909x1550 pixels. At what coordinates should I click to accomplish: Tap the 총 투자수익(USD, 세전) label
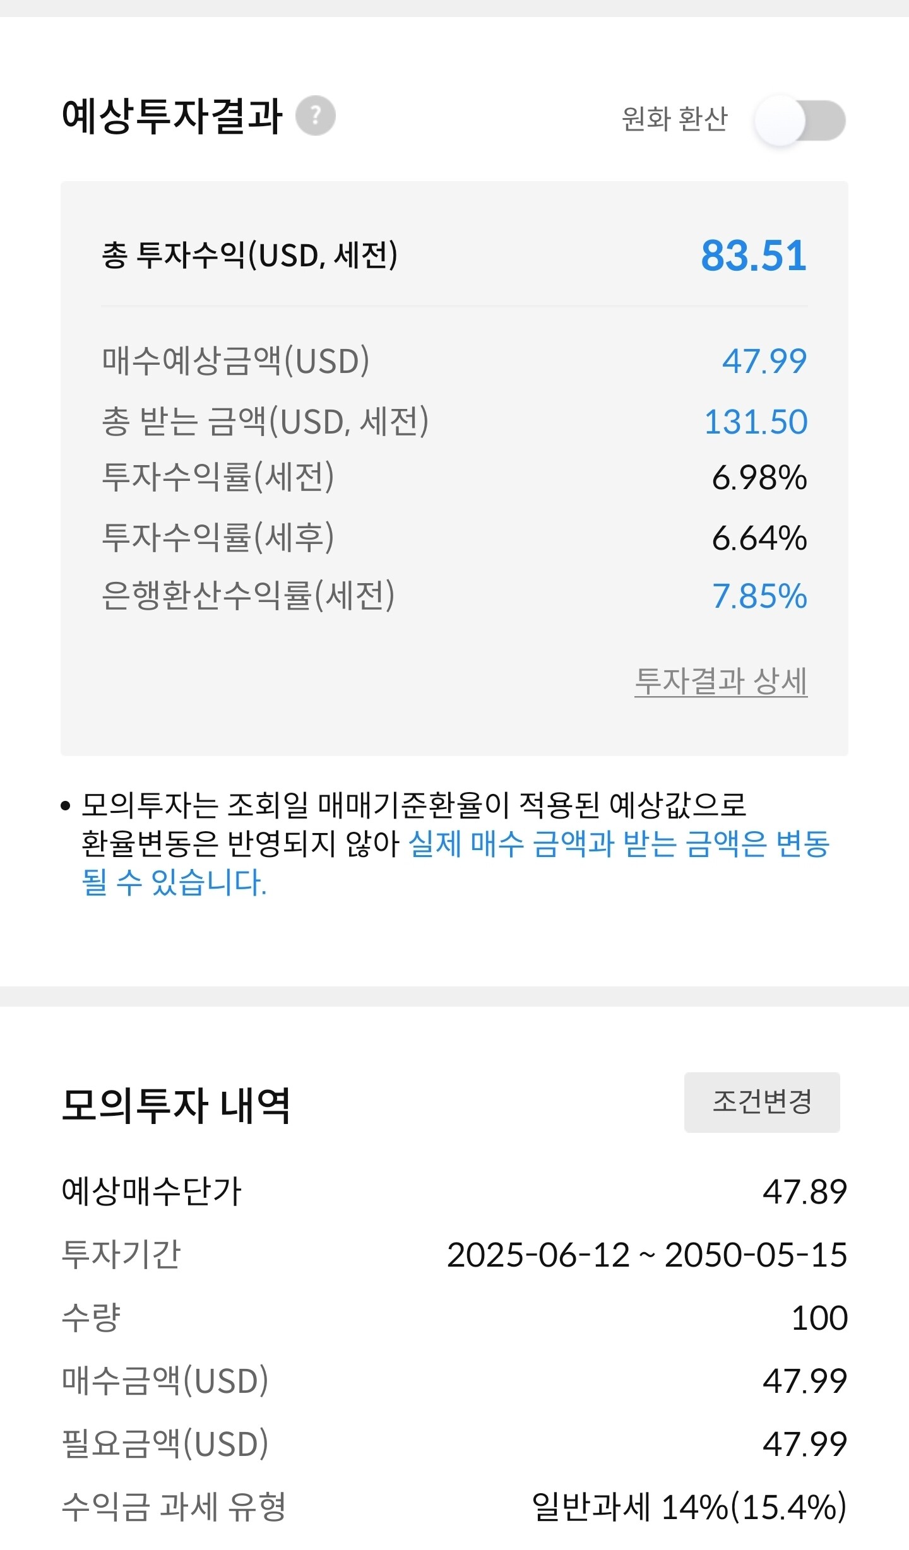tap(249, 255)
